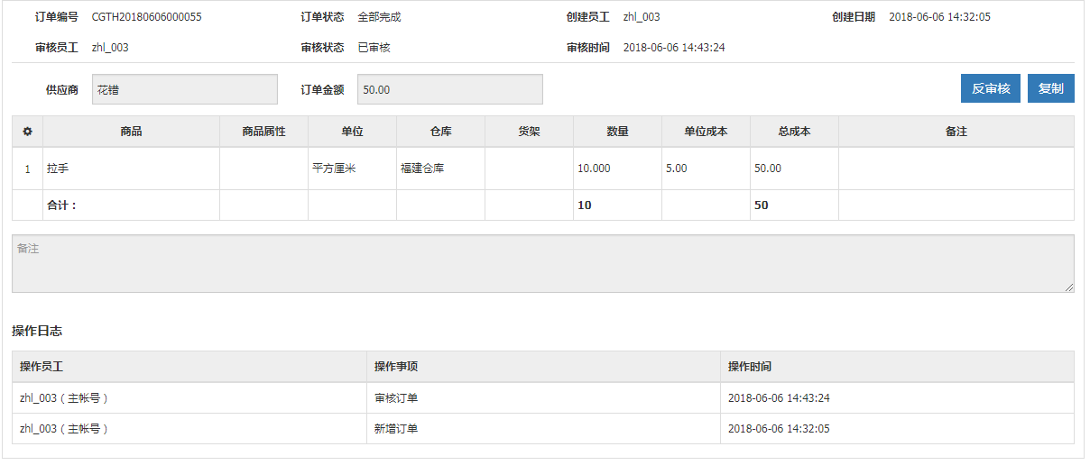Click the order number CGTH20180606000055
The width and height of the screenshot is (1090, 465).
coord(147,17)
